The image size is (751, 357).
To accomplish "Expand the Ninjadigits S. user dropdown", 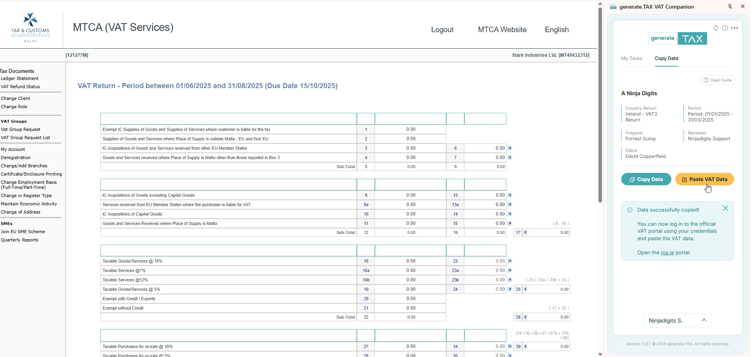I will (677, 321).
